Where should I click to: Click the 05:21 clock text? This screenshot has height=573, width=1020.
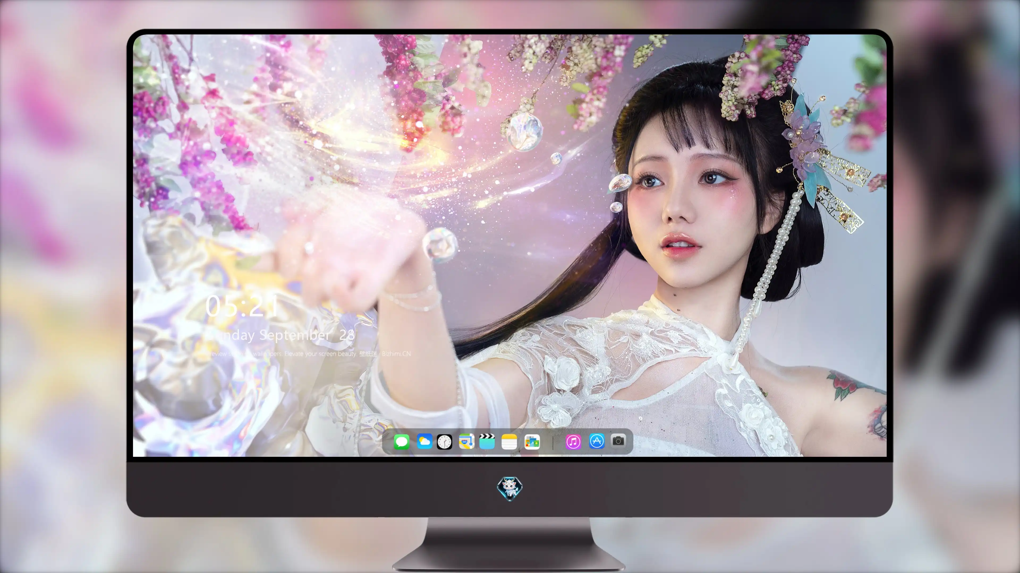click(242, 306)
